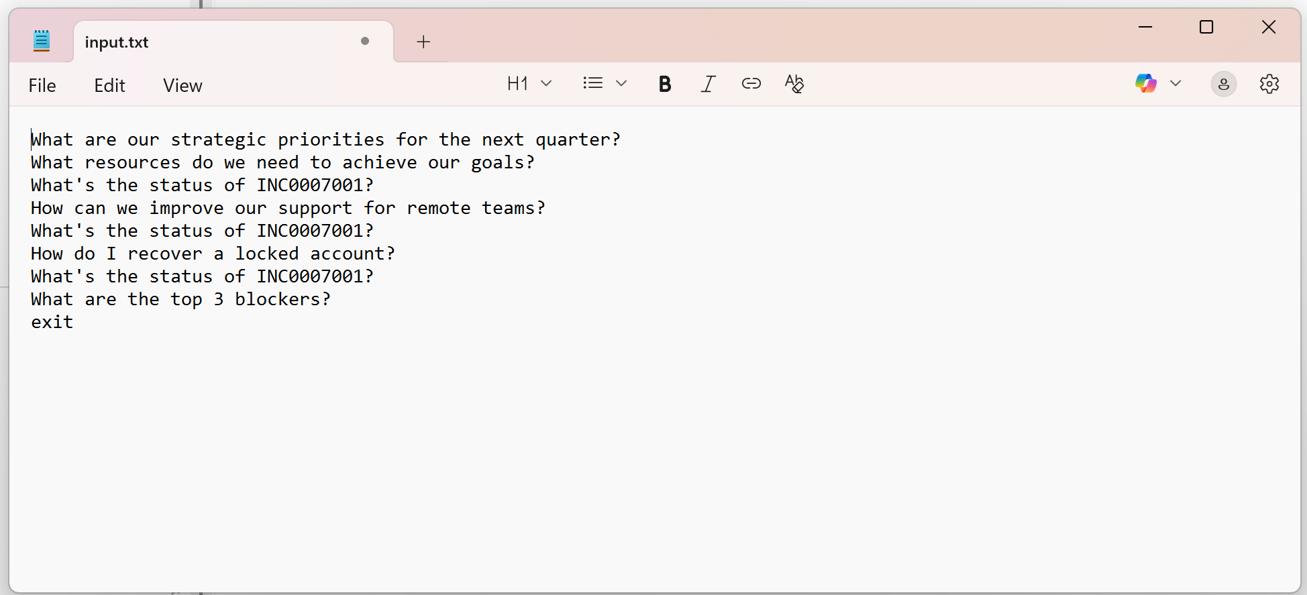
Task: Click line "What resources do we need"
Action: 283,162
